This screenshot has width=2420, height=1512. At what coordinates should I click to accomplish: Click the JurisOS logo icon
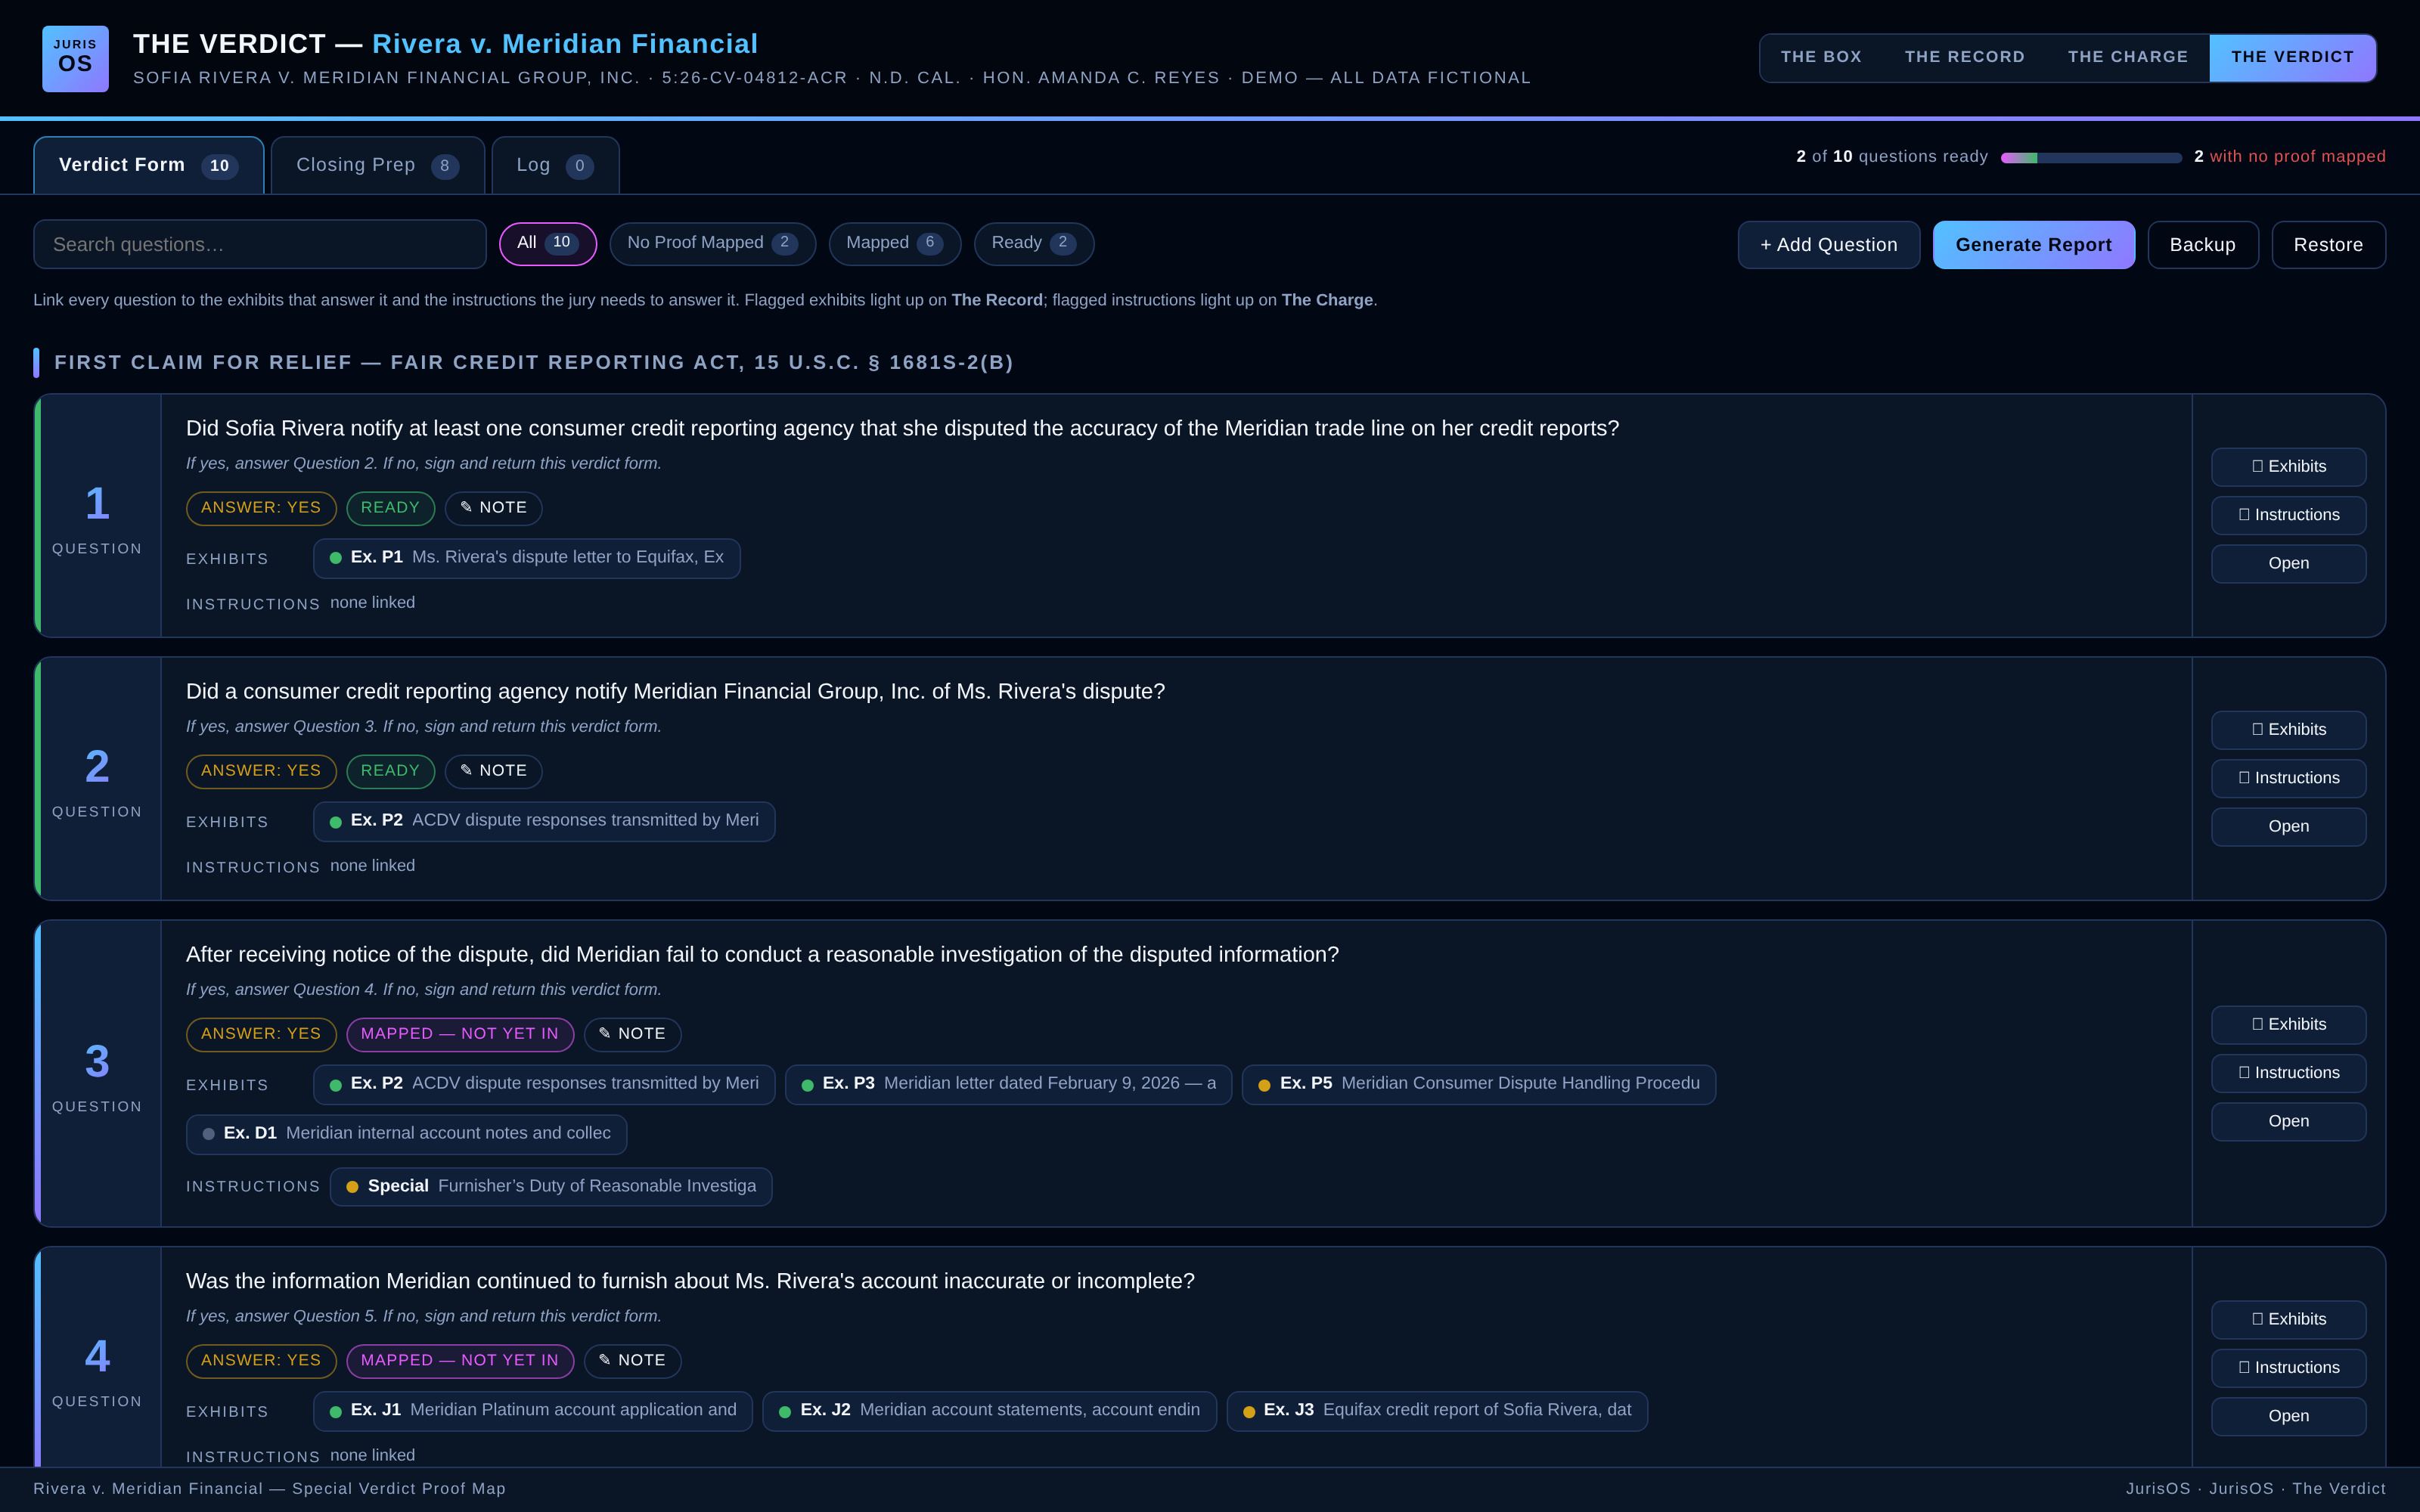point(75,59)
